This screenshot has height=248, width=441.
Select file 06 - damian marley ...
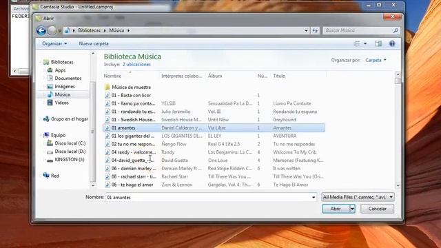130,168
